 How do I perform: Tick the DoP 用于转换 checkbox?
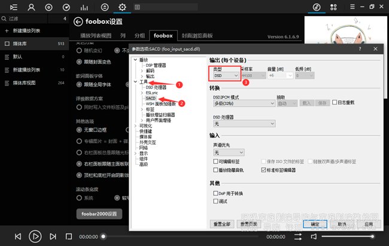[215, 193]
